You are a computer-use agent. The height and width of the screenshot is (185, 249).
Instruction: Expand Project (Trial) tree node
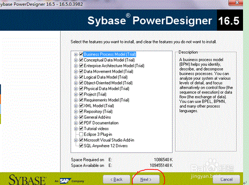pyautogui.click(x=76, y=94)
